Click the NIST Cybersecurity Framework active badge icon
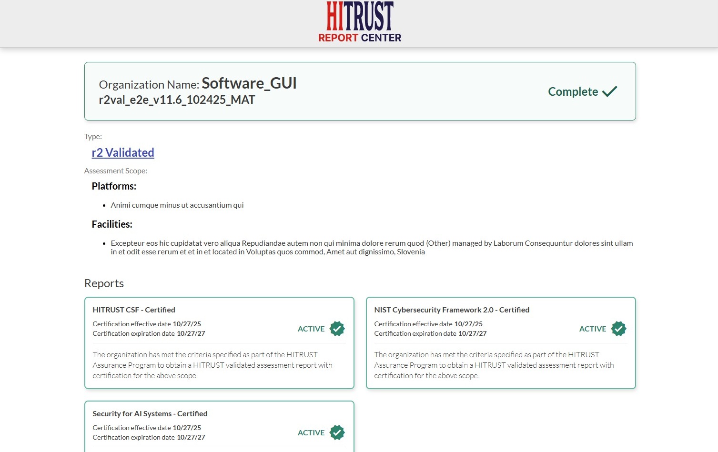 (x=618, y=329)
